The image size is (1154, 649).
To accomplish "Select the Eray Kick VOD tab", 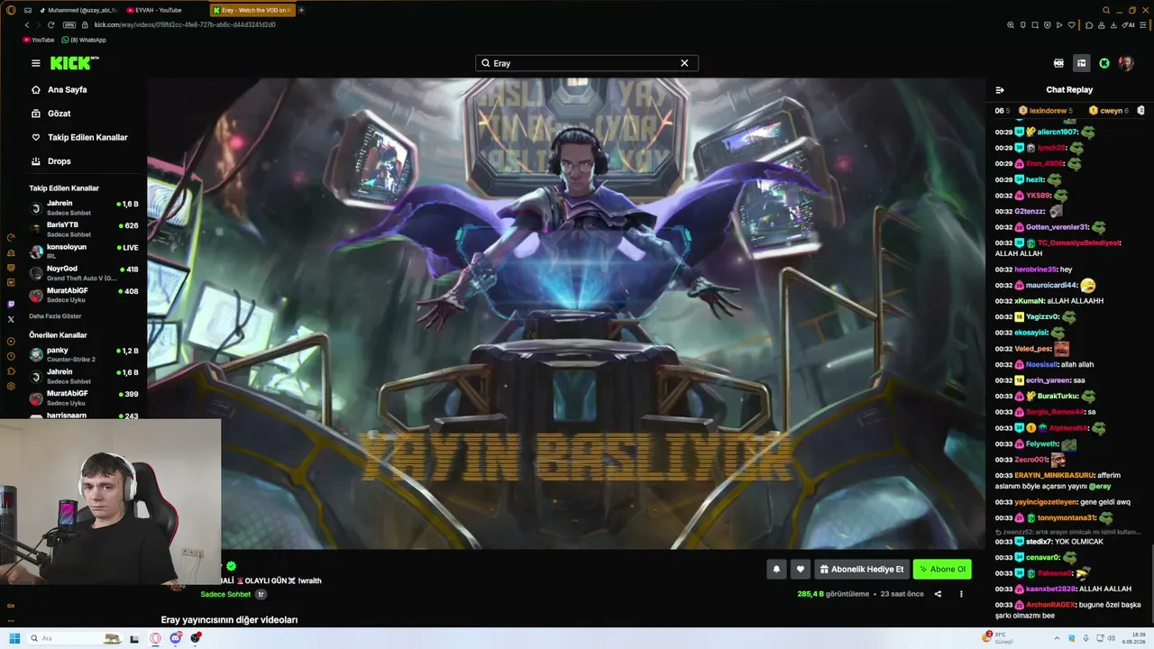I will (252, 10).
